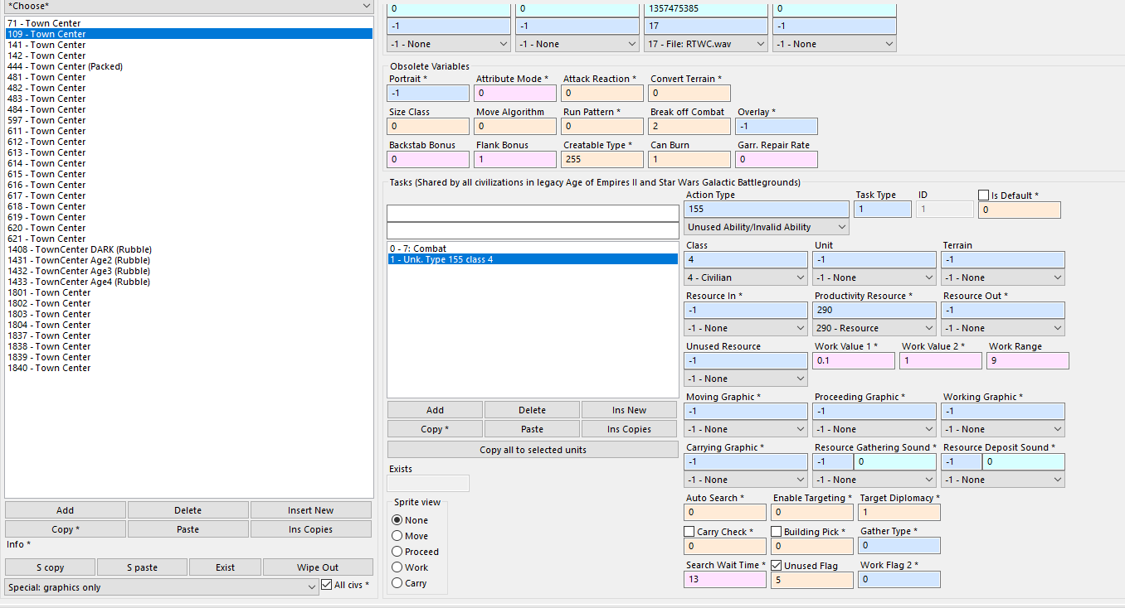This screenshot has width=1125, height=608.
Task: Click the Ins New task button
Action: point(630,410)
